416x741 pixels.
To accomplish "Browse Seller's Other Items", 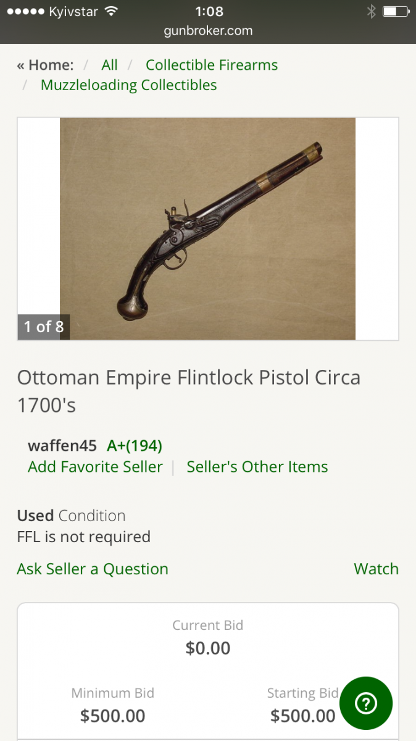I will point(257,467).
